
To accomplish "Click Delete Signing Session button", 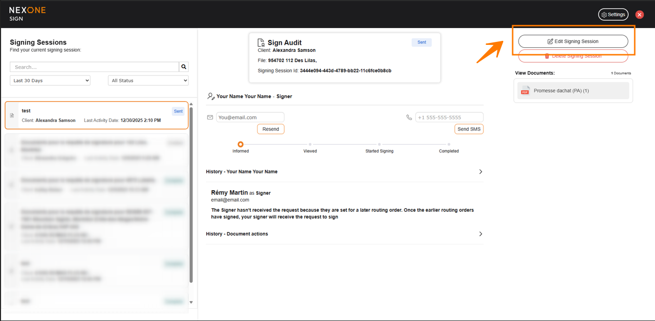I will click(x=573, y=57).
